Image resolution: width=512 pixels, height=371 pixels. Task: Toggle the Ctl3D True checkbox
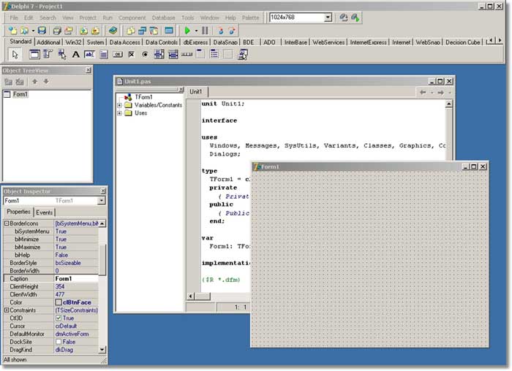(x=58, y=318)
